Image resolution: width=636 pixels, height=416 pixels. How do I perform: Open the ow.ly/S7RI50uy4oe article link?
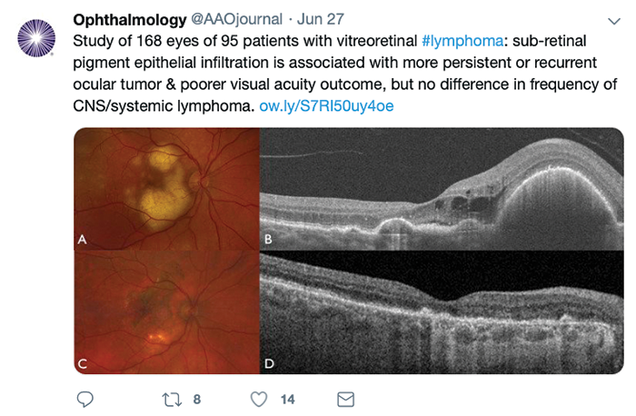325,105
